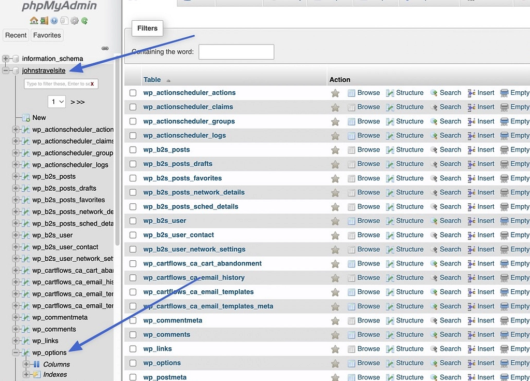Image resolution: width=530 pixels, height=381 pixels.
Task: Click the Search link for wp_actionscheduler_groups
Action: [x=450, y=121]
